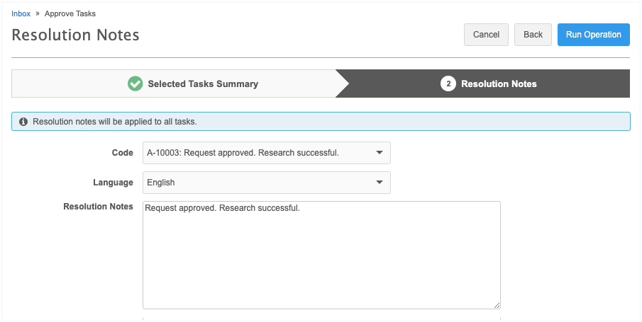Screen dimensions: 642x322
Task: Open the Selected Tasks Summary step
Action: (202, 84)
